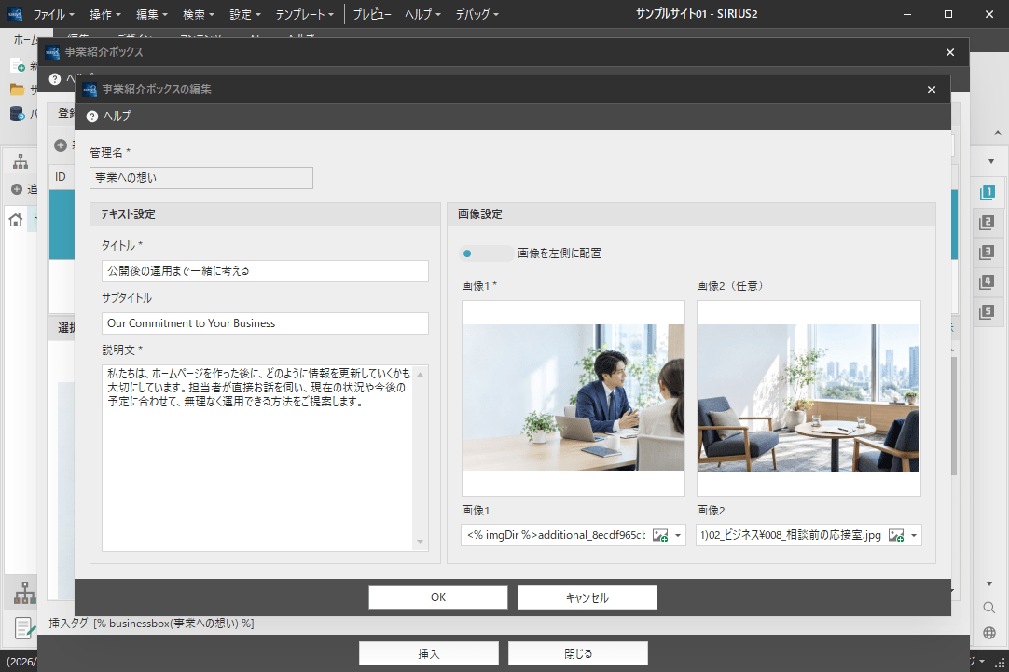Screen dimensions: 1009x672
Task: Click プレビュー in menu bar
Action: pos(372,14)
